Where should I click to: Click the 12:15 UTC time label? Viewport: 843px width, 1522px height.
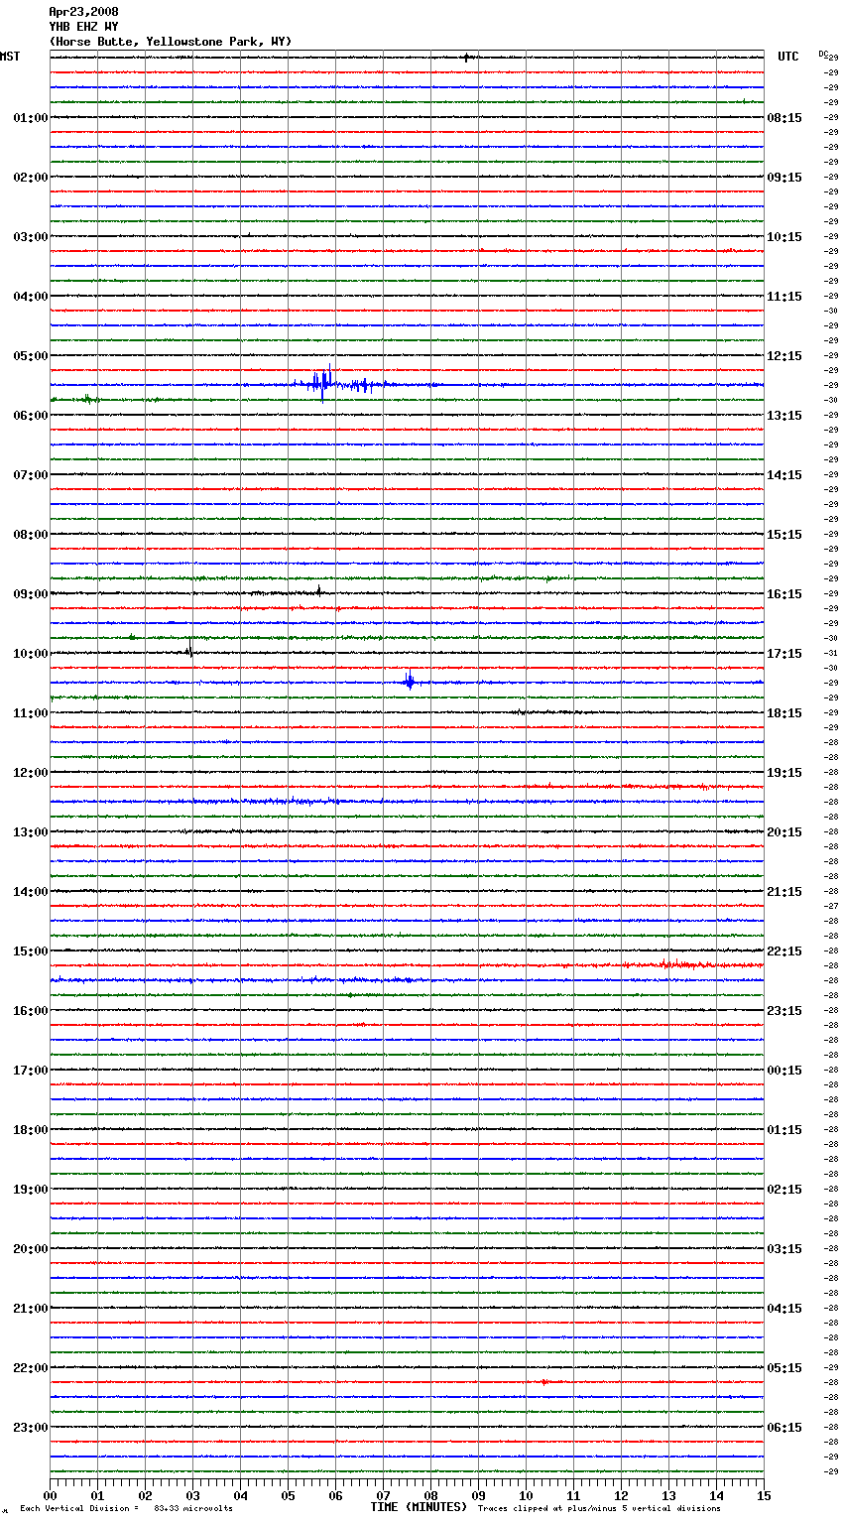[784, 356]
